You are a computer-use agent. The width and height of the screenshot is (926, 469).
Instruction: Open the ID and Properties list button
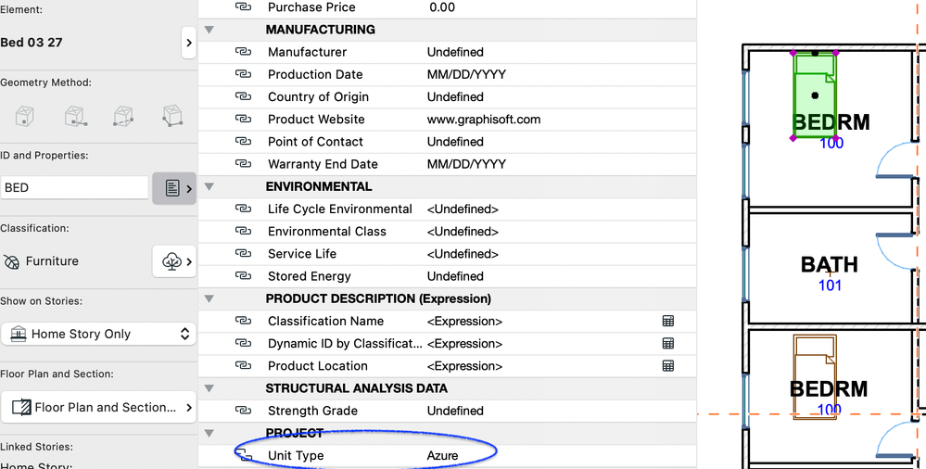click(x=174, y=187)
